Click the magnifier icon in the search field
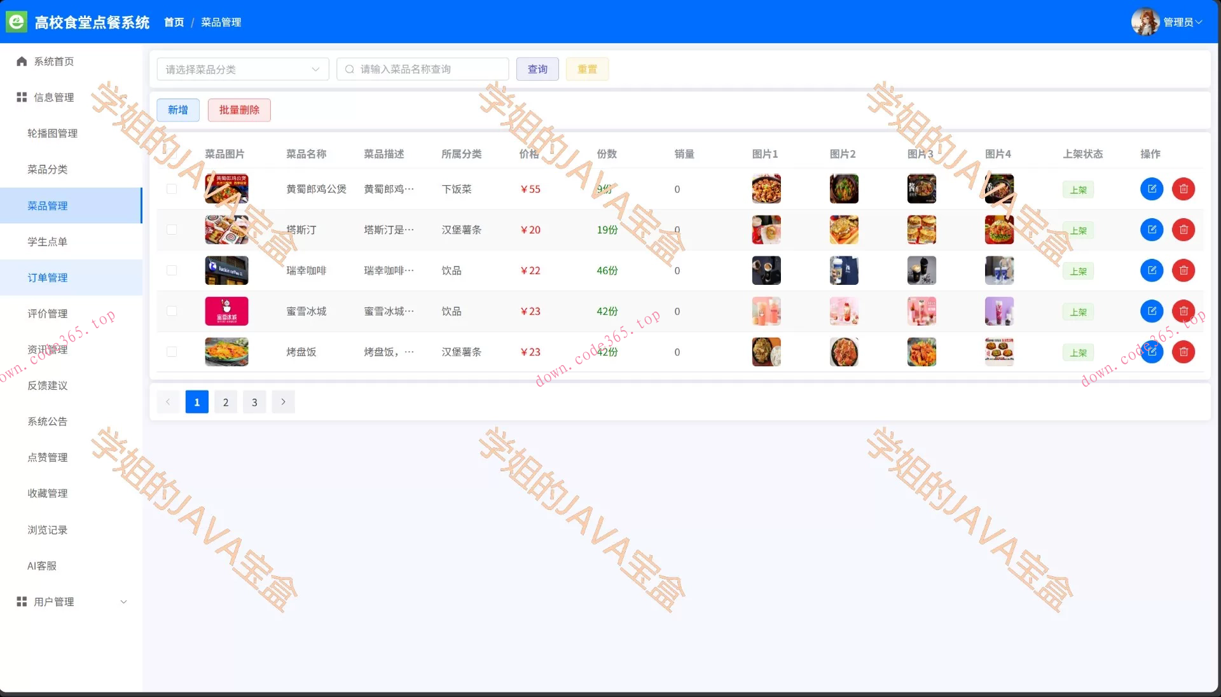The height and width of the screenshot is (697, 1221). point(349,69)
